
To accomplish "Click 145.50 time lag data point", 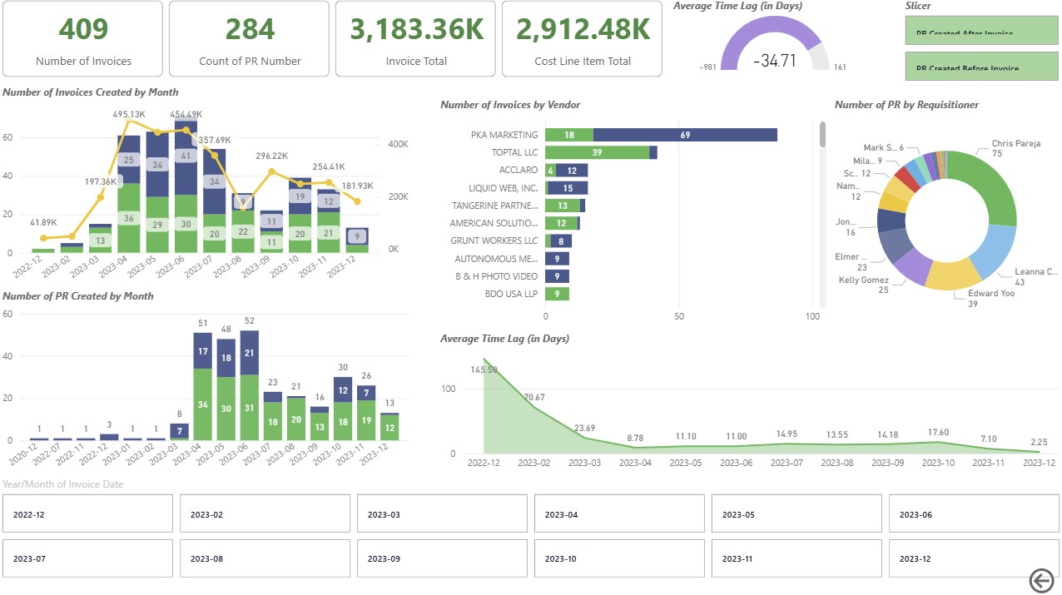I will click(x=484, y=359).
